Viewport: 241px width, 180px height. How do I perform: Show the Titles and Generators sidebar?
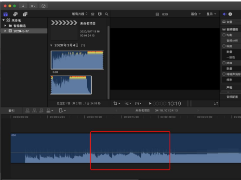[25, 14]
